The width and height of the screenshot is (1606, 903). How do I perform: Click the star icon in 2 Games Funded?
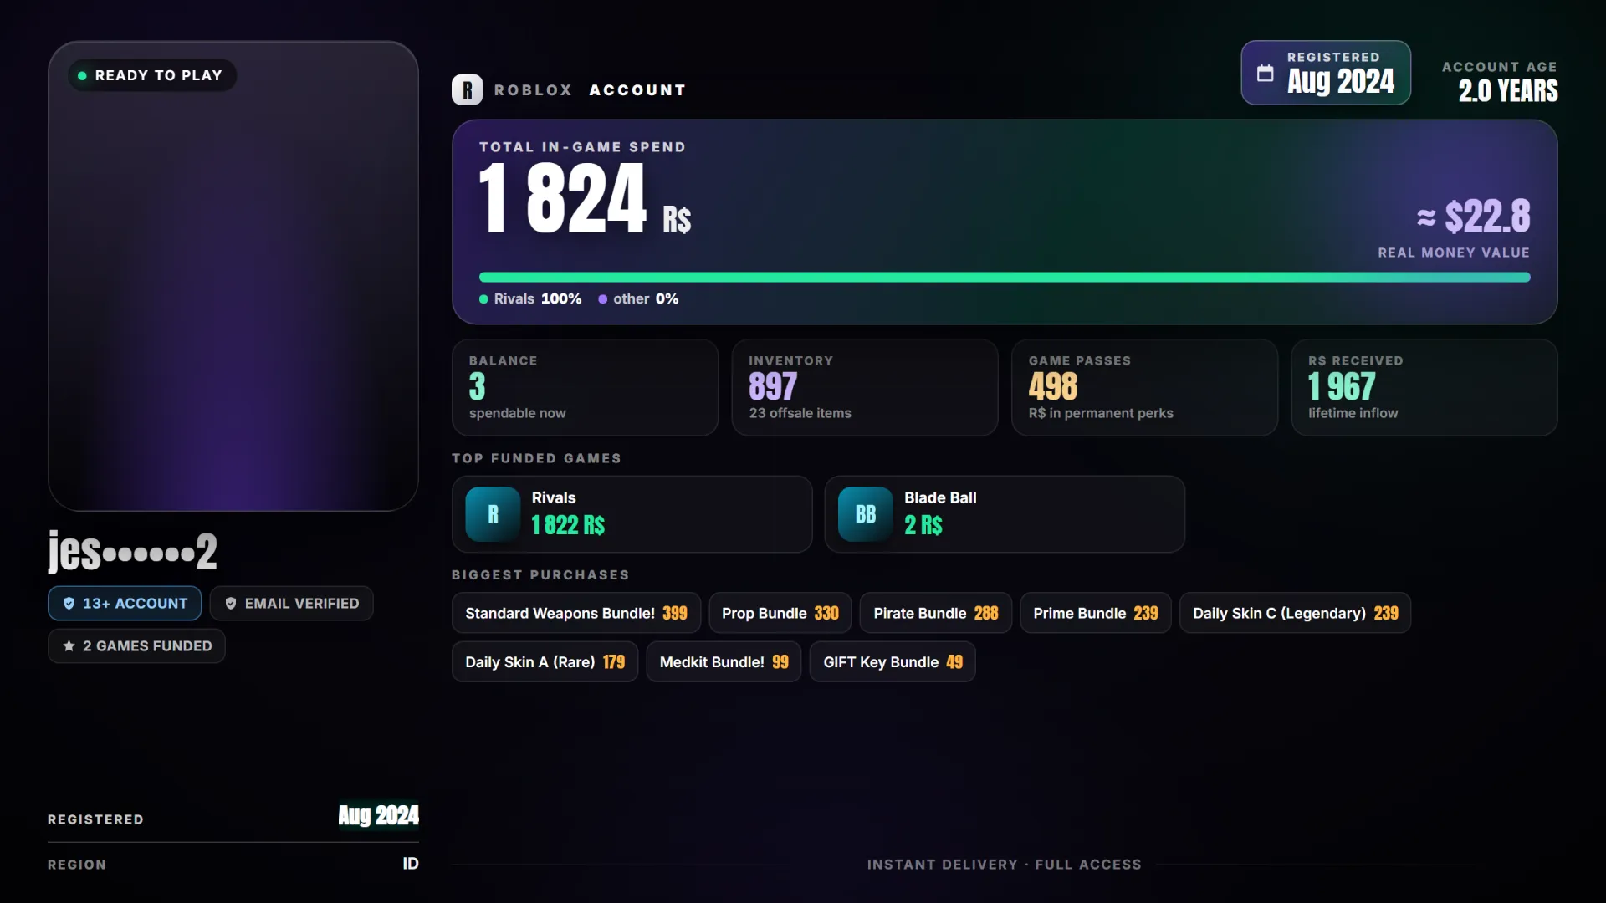click(69, 646)
